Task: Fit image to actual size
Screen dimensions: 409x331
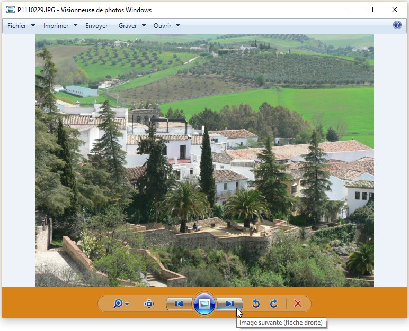Action: (149, 304)
